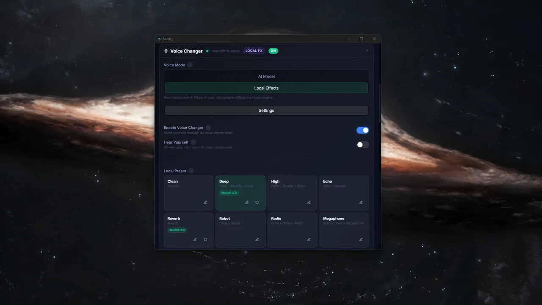This screenshot has height=305, width=542.
Task: Open the Robot preset edit icon
Action: pyautogui.click(x=257, y=239)
